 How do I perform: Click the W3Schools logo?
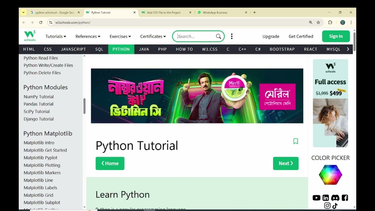pyautogui.click(x=30, y=36)
